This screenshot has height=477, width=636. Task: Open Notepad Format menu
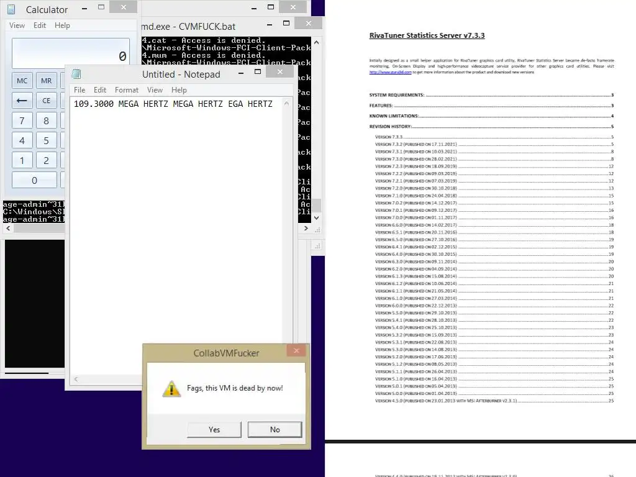tap(127, 89)
